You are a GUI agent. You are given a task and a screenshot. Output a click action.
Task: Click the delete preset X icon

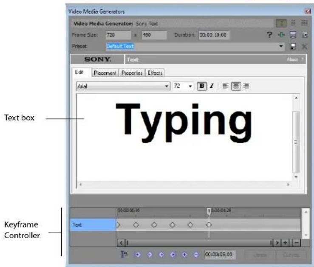tap(304, 47)
